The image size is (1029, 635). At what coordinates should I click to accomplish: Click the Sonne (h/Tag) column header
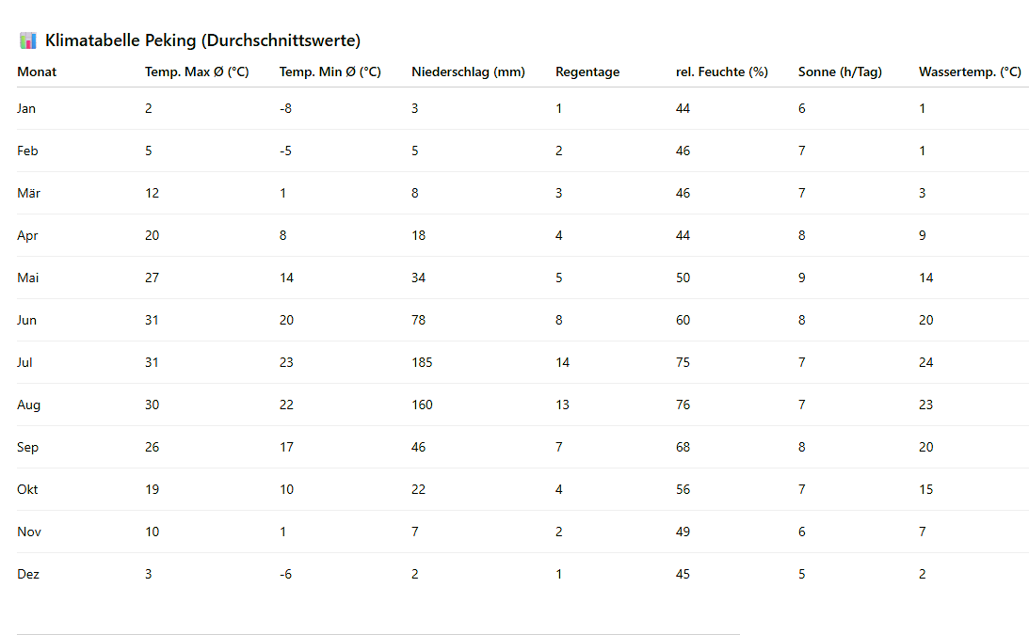[840, 71]
